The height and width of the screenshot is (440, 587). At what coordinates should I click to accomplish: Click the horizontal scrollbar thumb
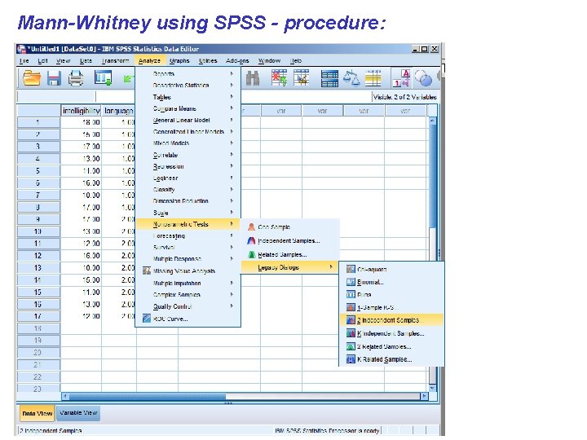pyautogui.click(x=147, y=396)
